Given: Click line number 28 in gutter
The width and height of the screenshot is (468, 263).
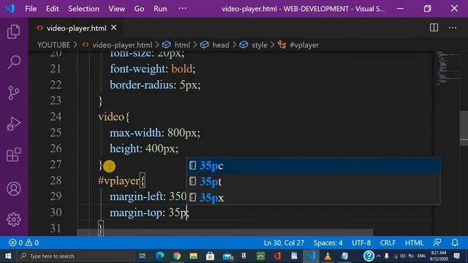Looking at the screenshot, I should (x=56, y=180).
